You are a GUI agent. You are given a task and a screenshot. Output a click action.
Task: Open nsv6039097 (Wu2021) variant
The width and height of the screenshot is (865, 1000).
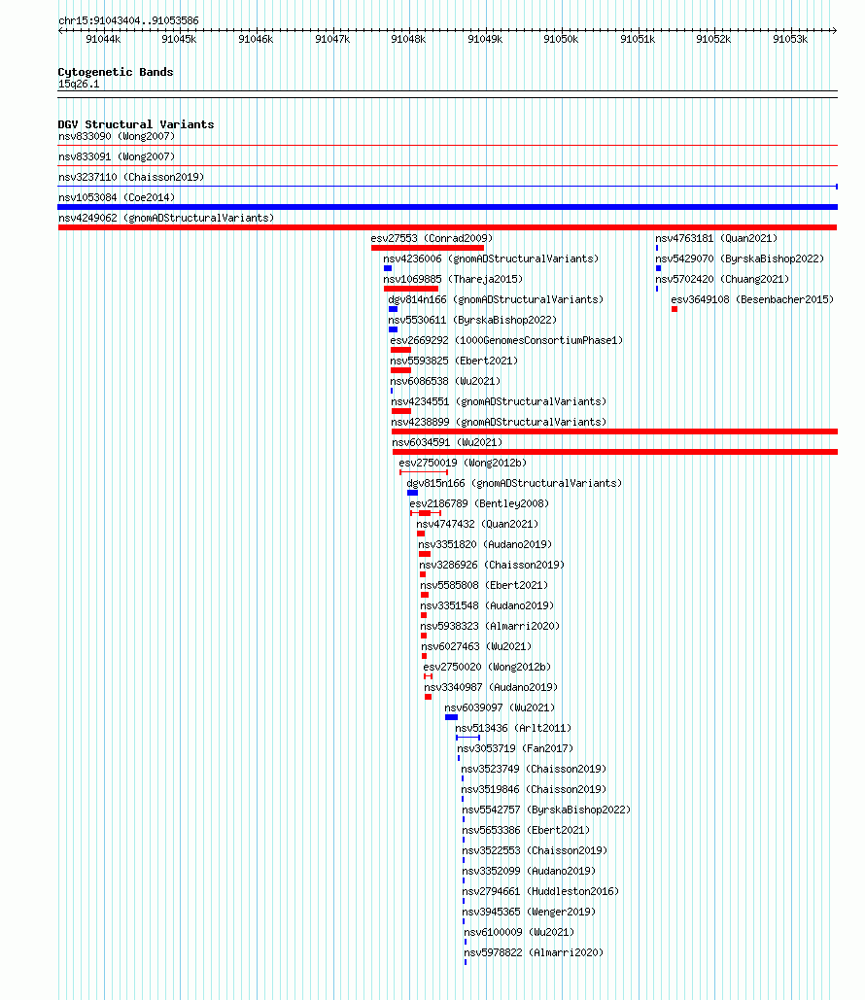point(500,707)
